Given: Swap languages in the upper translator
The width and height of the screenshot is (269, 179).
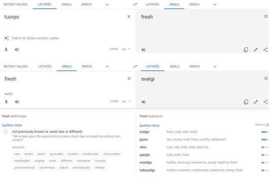Looking at the screenshot, I should point(134,4).
